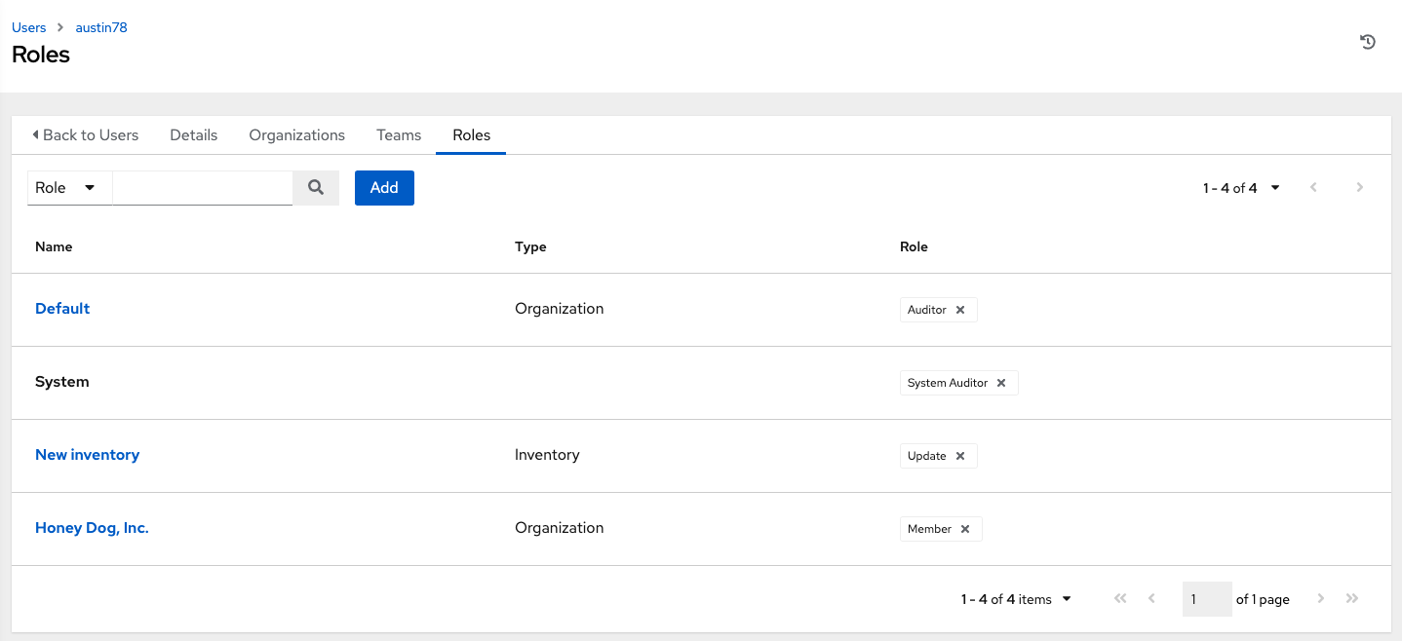Expand bottom items-per-page dropdown
The width and height of the screenshot is (1402, 641).
click(1016, 599)
